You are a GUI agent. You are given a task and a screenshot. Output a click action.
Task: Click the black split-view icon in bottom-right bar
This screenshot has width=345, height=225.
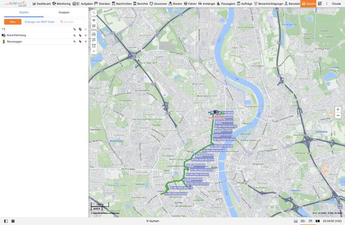tap(317, 221)
